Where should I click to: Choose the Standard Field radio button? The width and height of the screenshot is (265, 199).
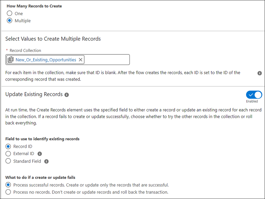coord(9,161)
